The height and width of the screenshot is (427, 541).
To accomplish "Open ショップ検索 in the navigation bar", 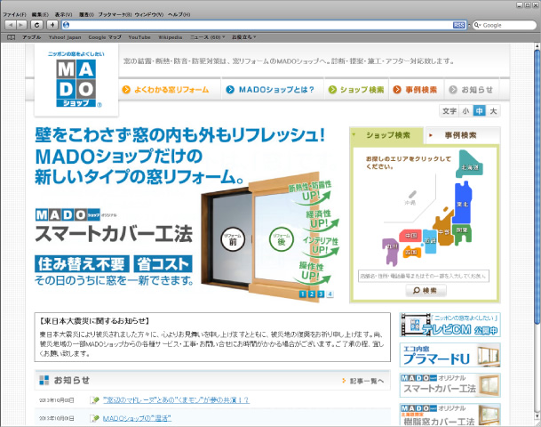I will point(356,90).
